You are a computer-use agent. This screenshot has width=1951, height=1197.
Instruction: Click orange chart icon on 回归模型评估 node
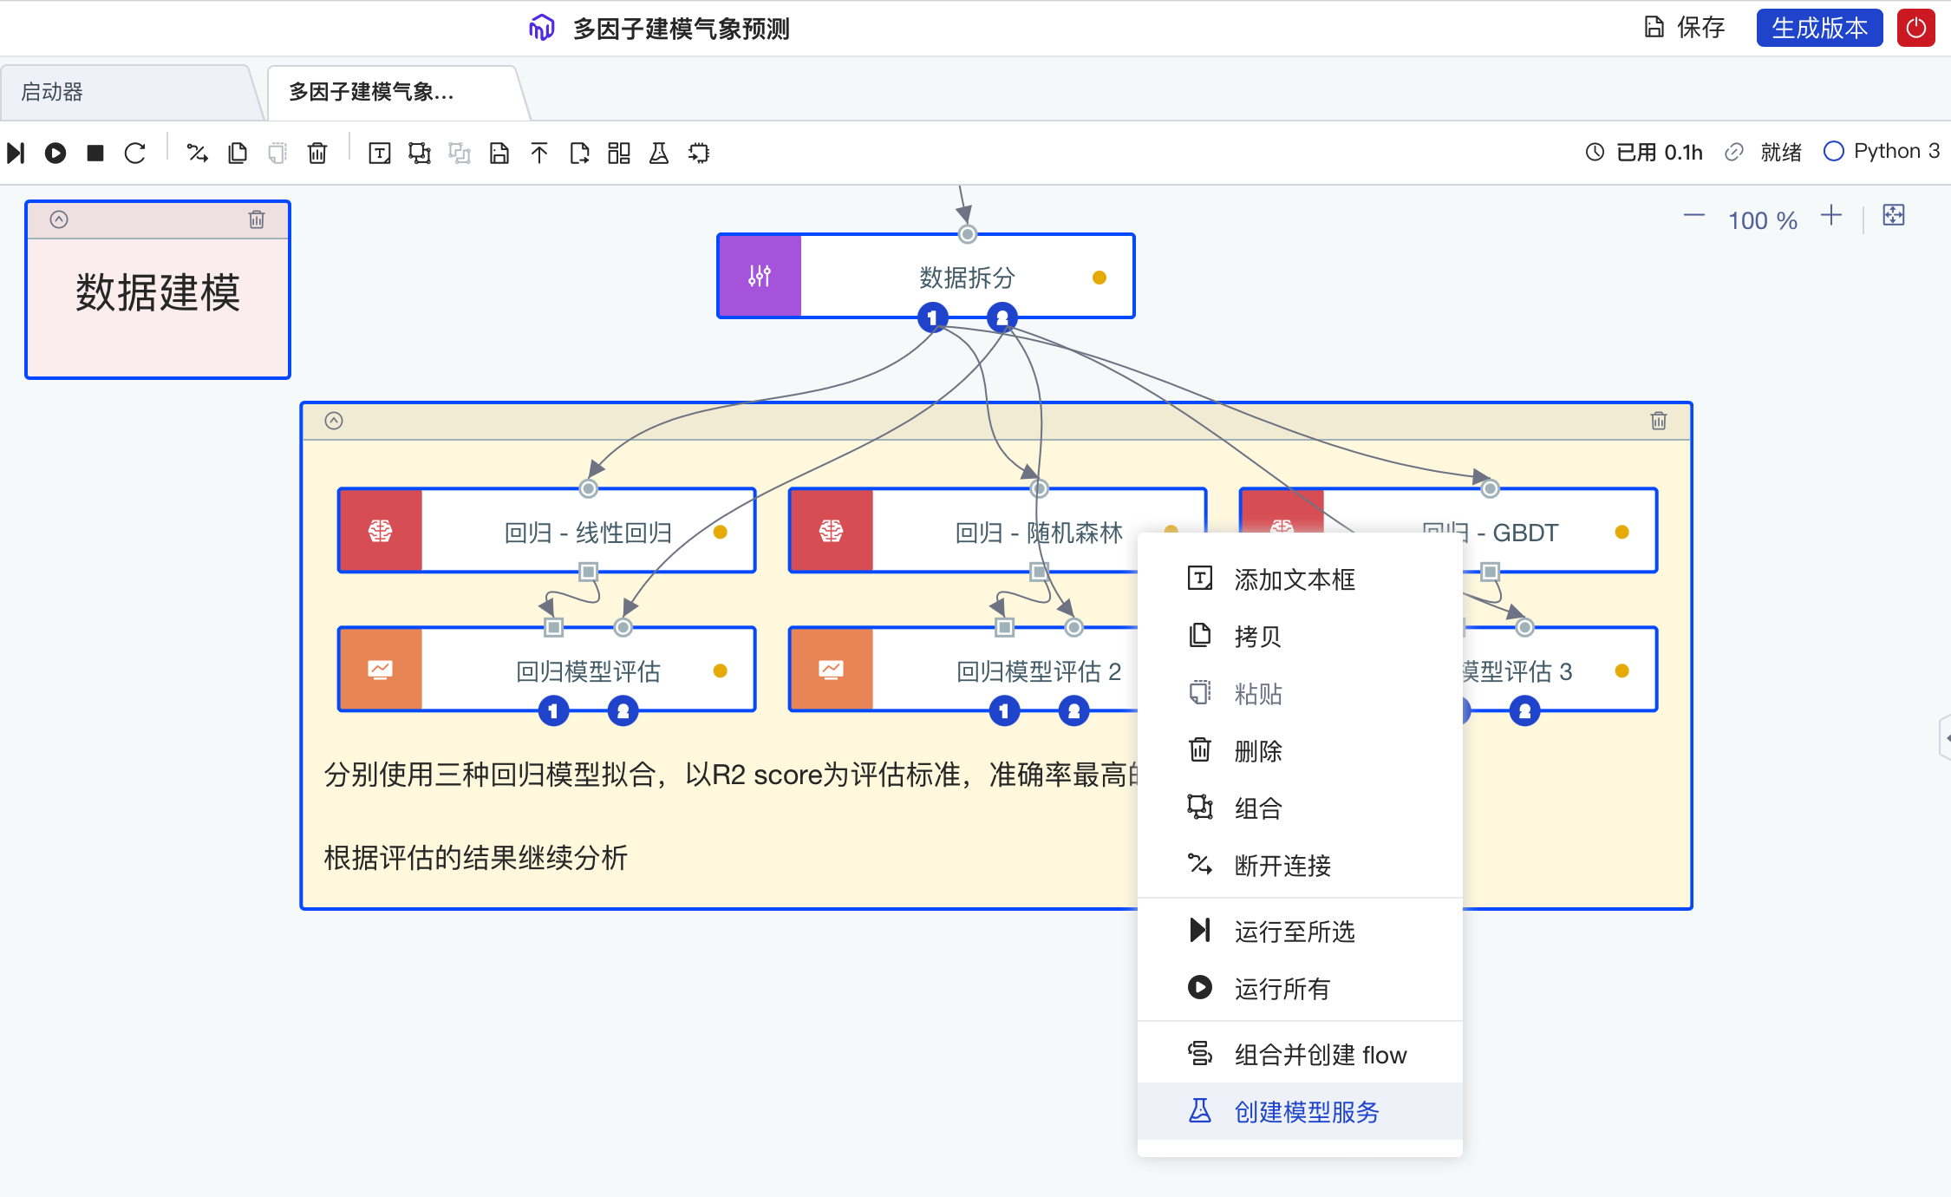380,670
